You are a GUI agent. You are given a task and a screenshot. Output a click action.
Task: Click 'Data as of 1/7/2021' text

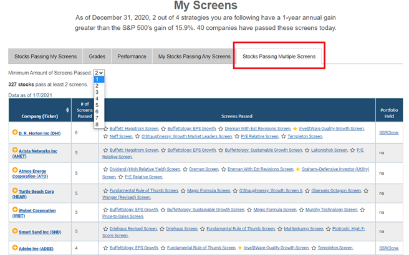tap(31, 95)
